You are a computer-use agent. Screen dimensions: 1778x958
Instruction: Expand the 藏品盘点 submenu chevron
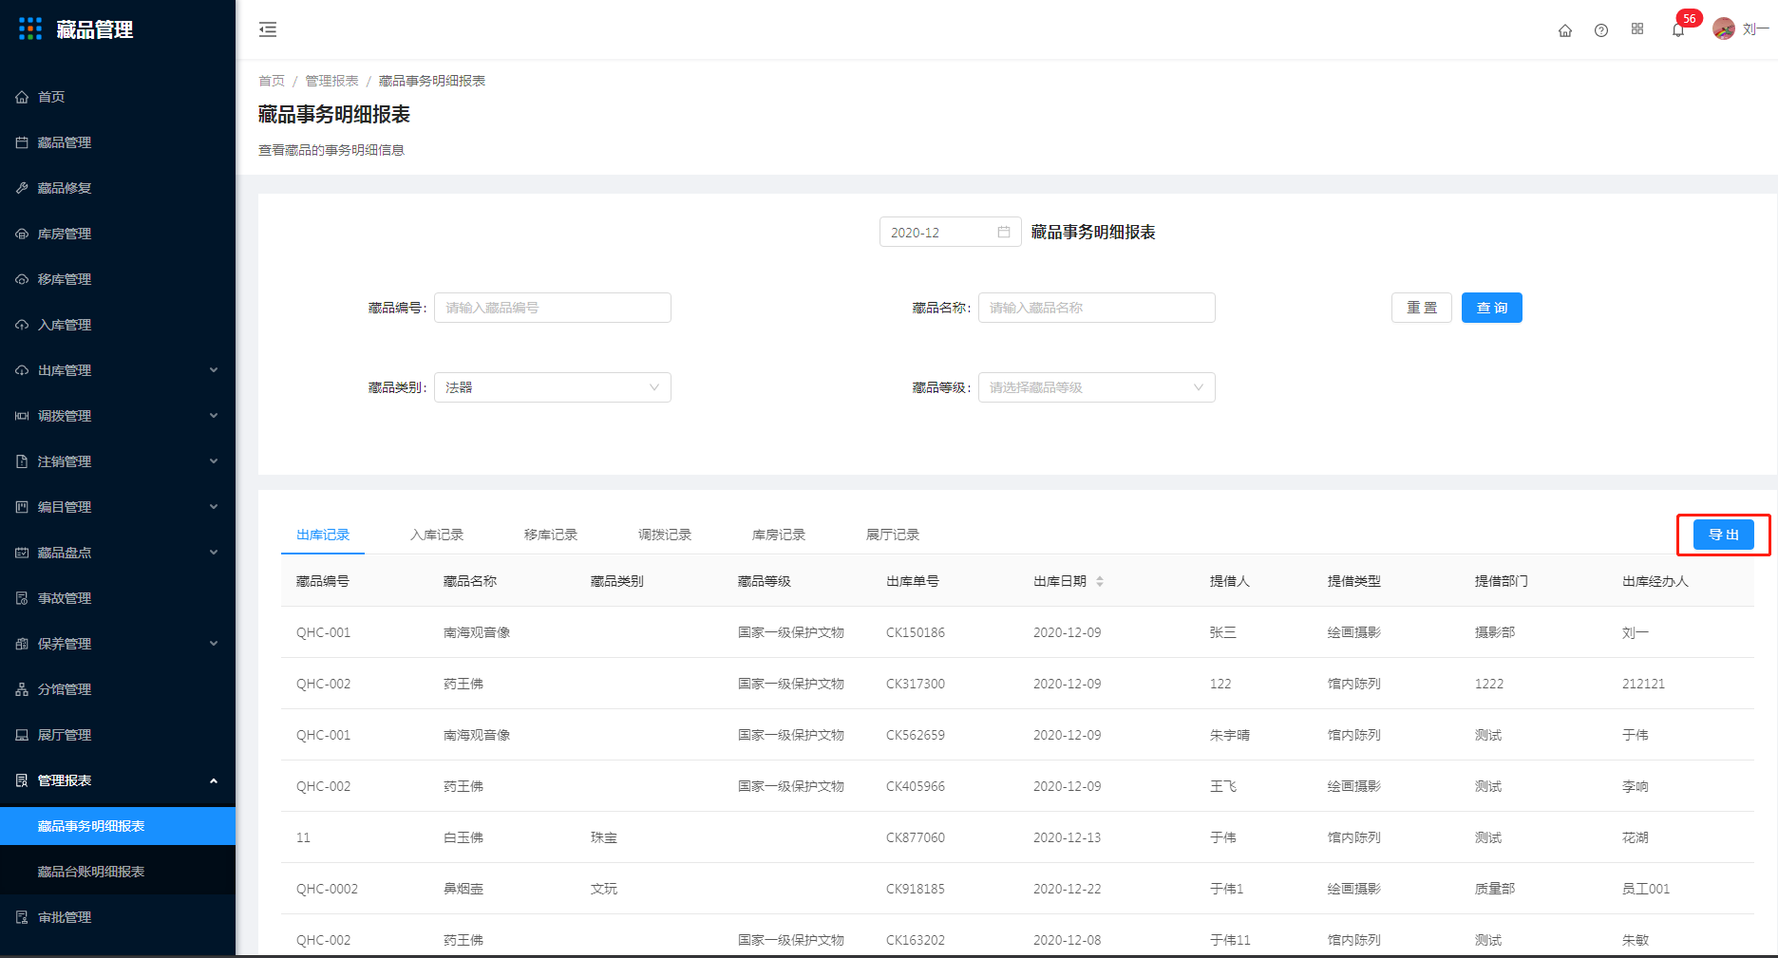pyautogui.click(x=214, y=553)
